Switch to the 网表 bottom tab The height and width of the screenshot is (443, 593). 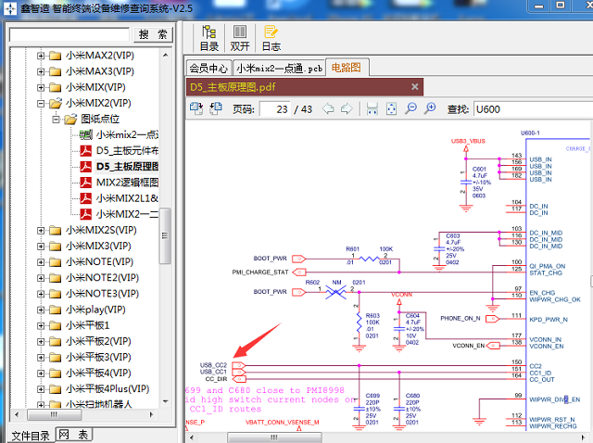(73, 435)
